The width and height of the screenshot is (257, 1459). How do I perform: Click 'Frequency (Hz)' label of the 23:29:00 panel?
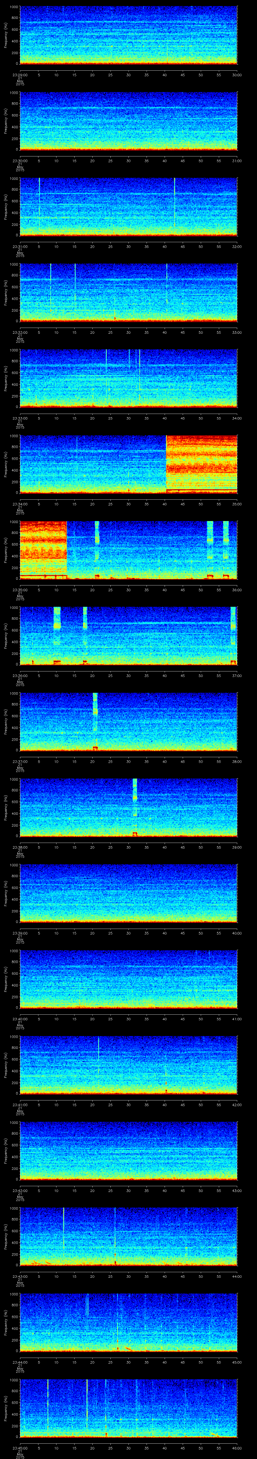point(6,35)
